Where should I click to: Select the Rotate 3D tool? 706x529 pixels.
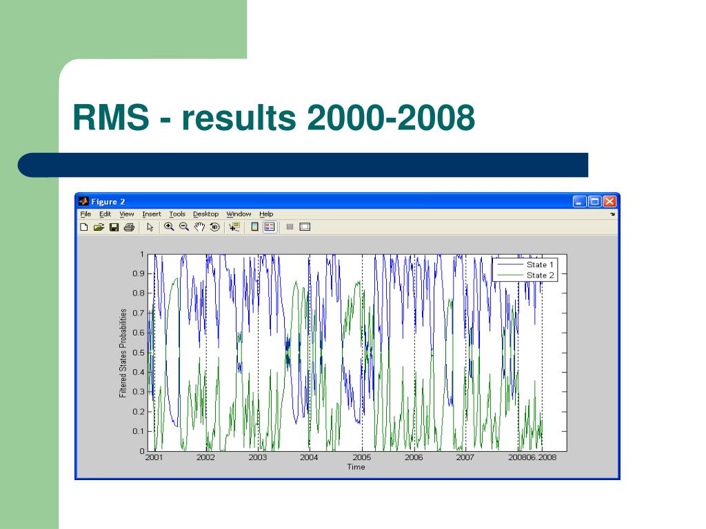pos(215,227)
